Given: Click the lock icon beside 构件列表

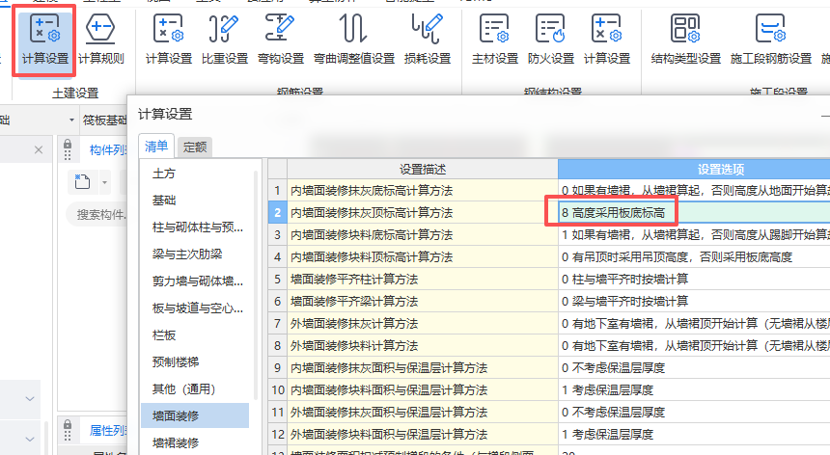Looking at the screenshot, I should (68, 145).
